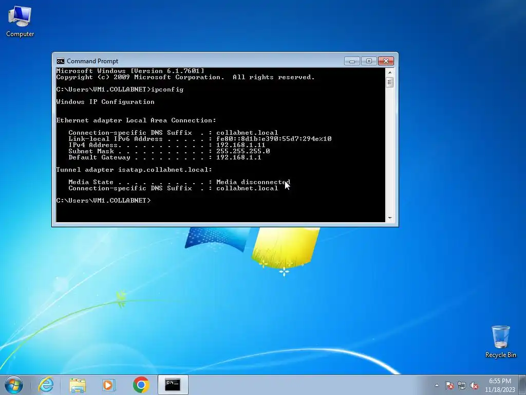
Task: Click the Microsoft copyright line in console
Action: tap(185, 77)
